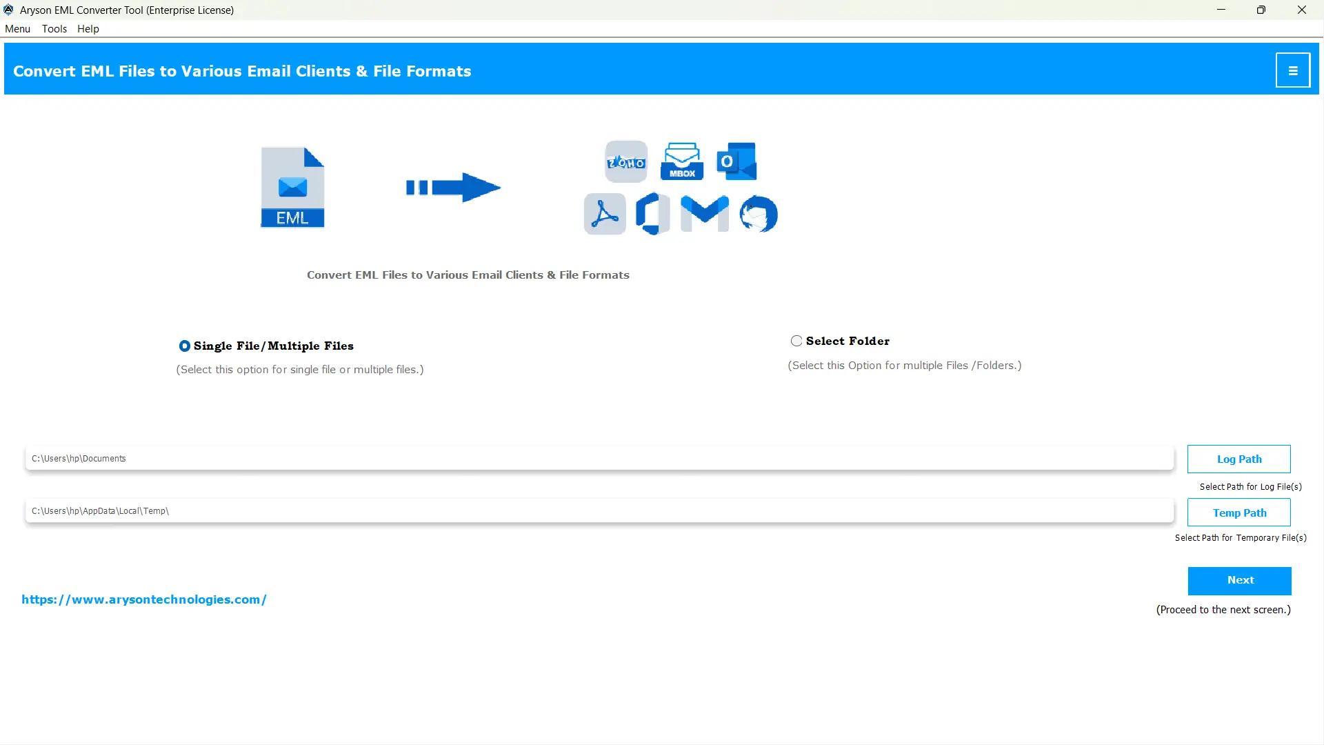Click the Zoho mail format icon
This screenshot has width=1324, height=745.
tap(625, 160)
